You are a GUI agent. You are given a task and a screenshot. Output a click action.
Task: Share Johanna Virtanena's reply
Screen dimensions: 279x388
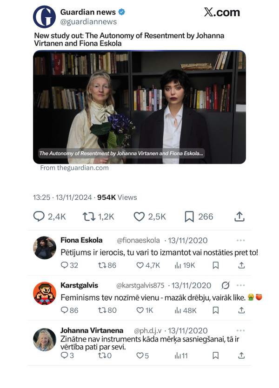coord(241,355)
